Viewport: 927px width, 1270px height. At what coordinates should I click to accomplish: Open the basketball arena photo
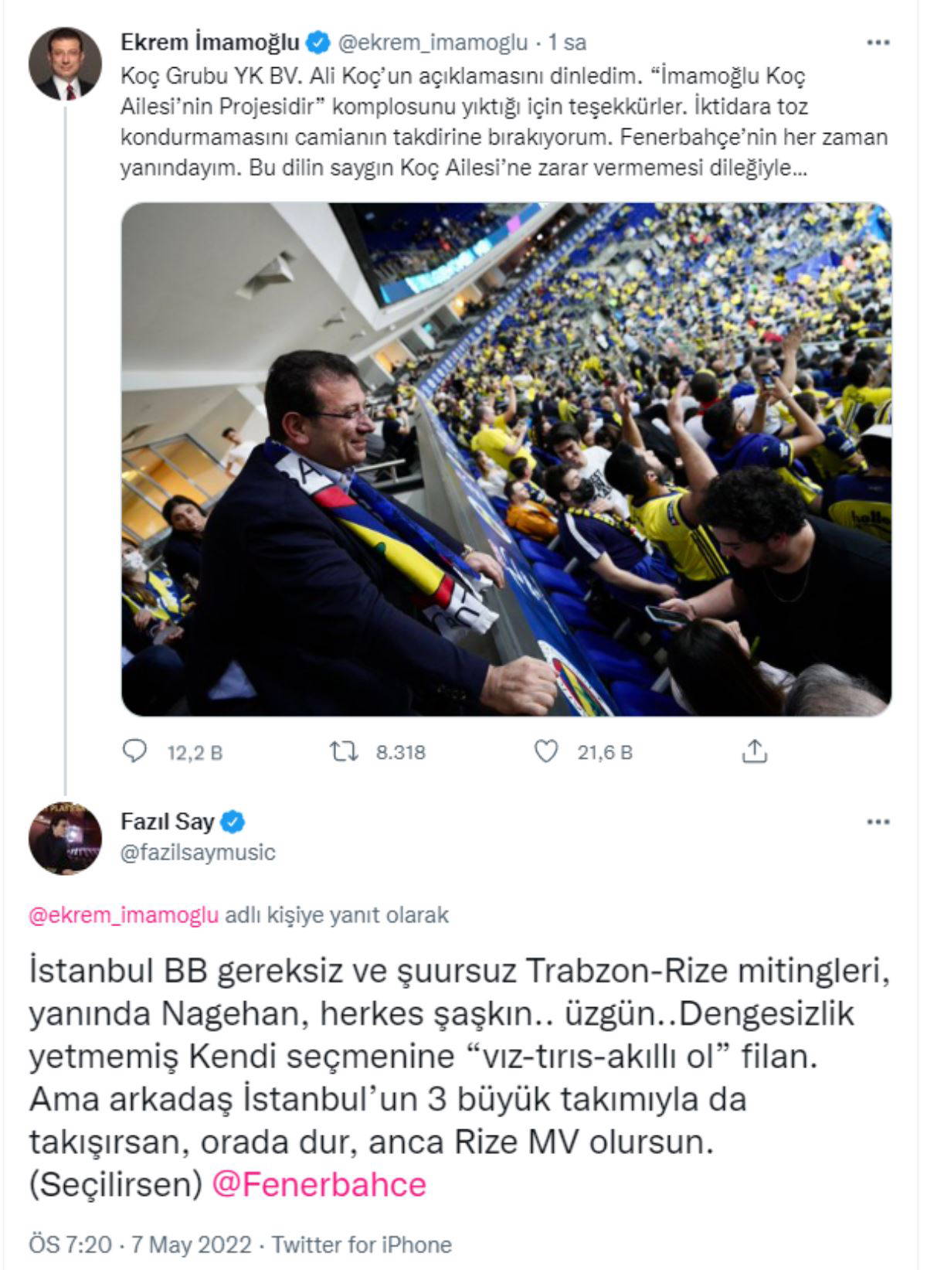(x=507, y=459)
